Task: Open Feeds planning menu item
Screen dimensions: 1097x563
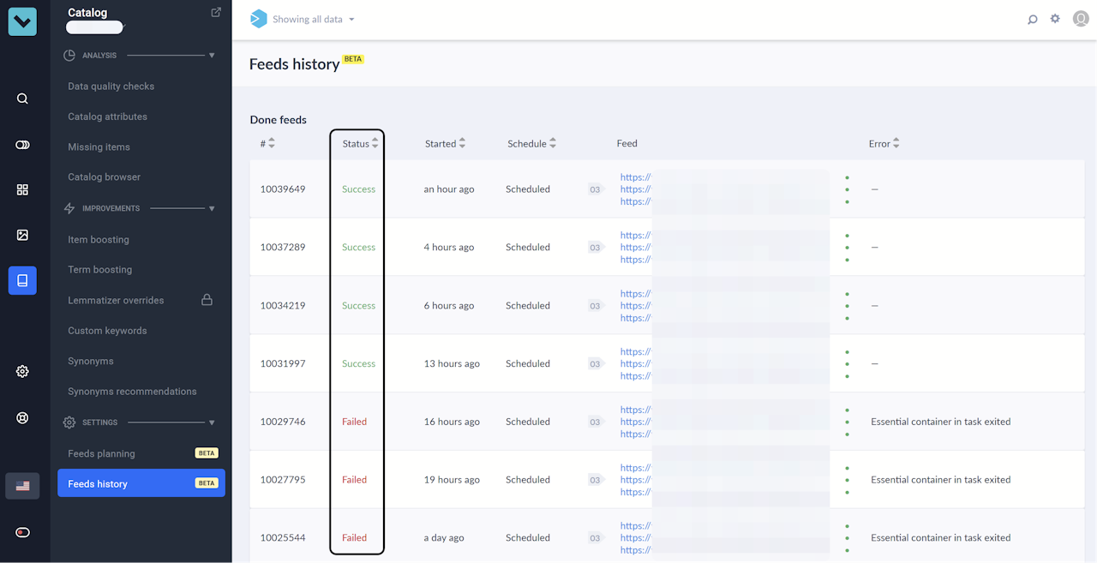Action: pos(101,453)
